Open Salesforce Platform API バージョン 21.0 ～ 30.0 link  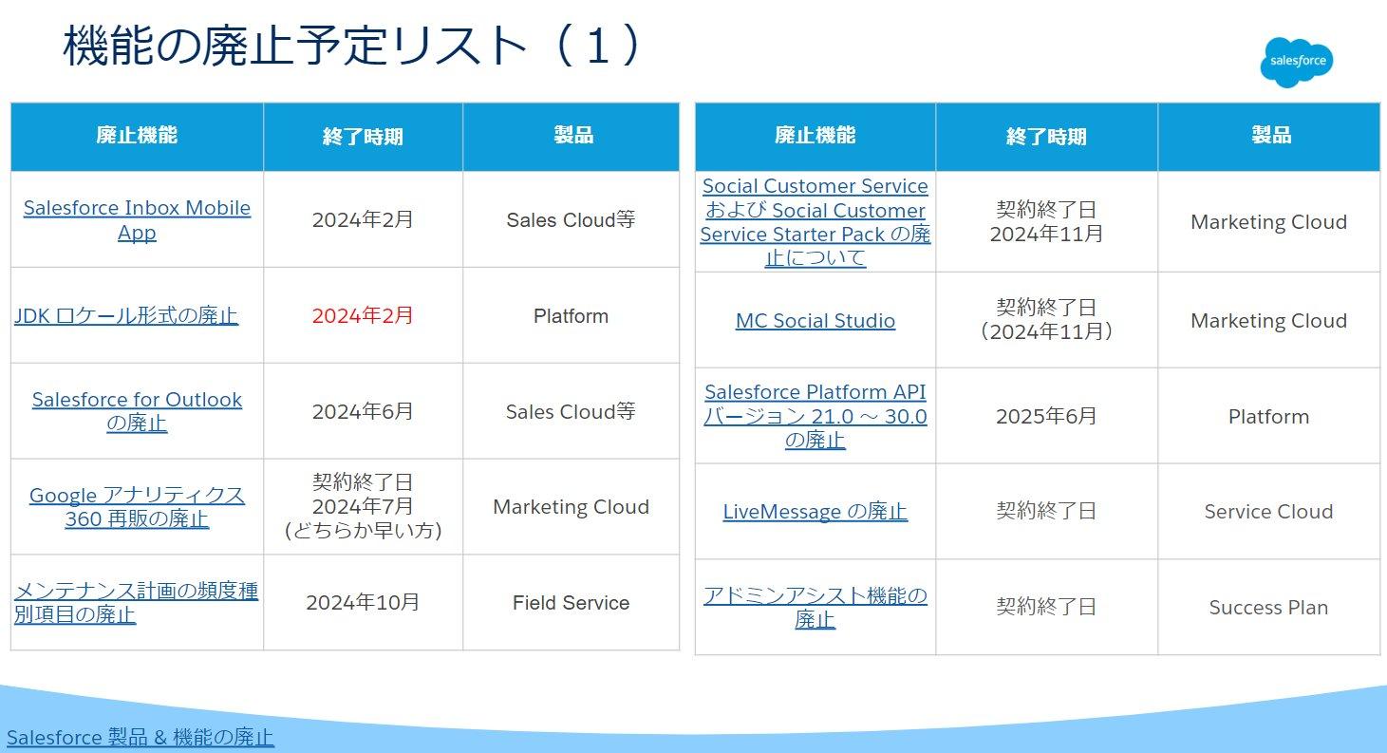pos(815,416)
